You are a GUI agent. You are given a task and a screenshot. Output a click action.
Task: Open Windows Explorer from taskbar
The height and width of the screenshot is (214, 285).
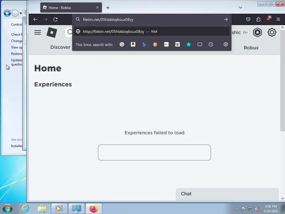(x=42, y=209)
